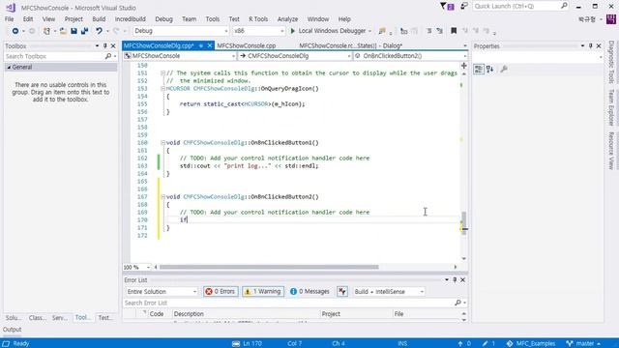Close the Toolbox panel
Image resolution: width=619 pixels, height=348 pixels.
[113, 46]
